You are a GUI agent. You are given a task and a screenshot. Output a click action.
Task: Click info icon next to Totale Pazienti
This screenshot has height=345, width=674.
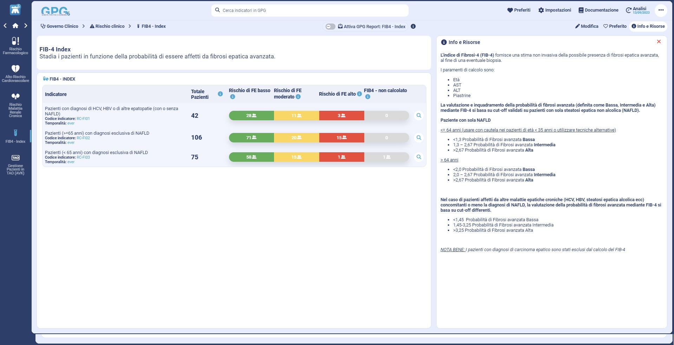(x=220, y=94)
